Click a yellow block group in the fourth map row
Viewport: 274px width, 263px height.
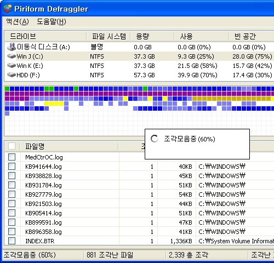pos(54,104)
